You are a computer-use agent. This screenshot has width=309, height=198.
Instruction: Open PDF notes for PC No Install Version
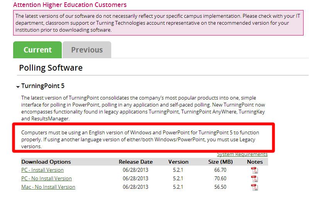(254, 179)
